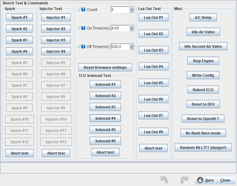Image resolution: width=237 pixels, height=186 pixels.
Task: Click into the Count input field
Action: click(120, 9)
